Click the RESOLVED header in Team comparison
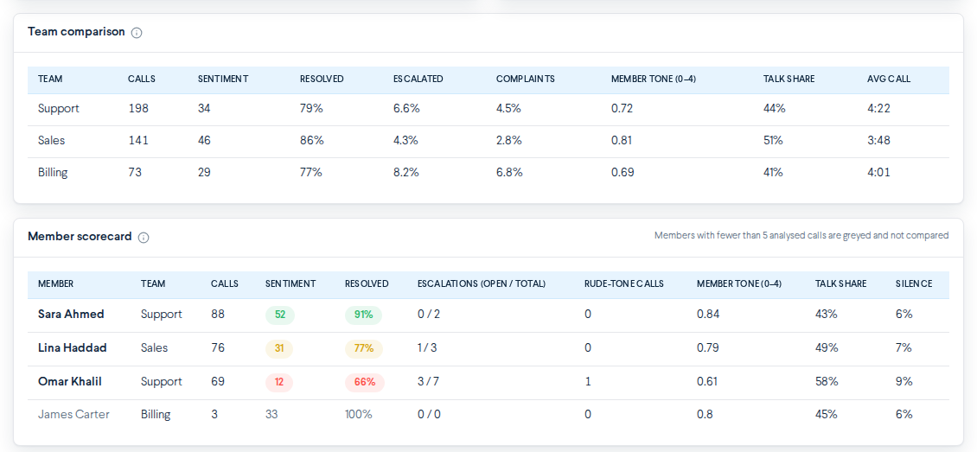This screenshot has height=452, width=977. click(322, 79)
